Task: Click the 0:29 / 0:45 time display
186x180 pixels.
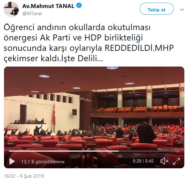Action: pos(143,161)
